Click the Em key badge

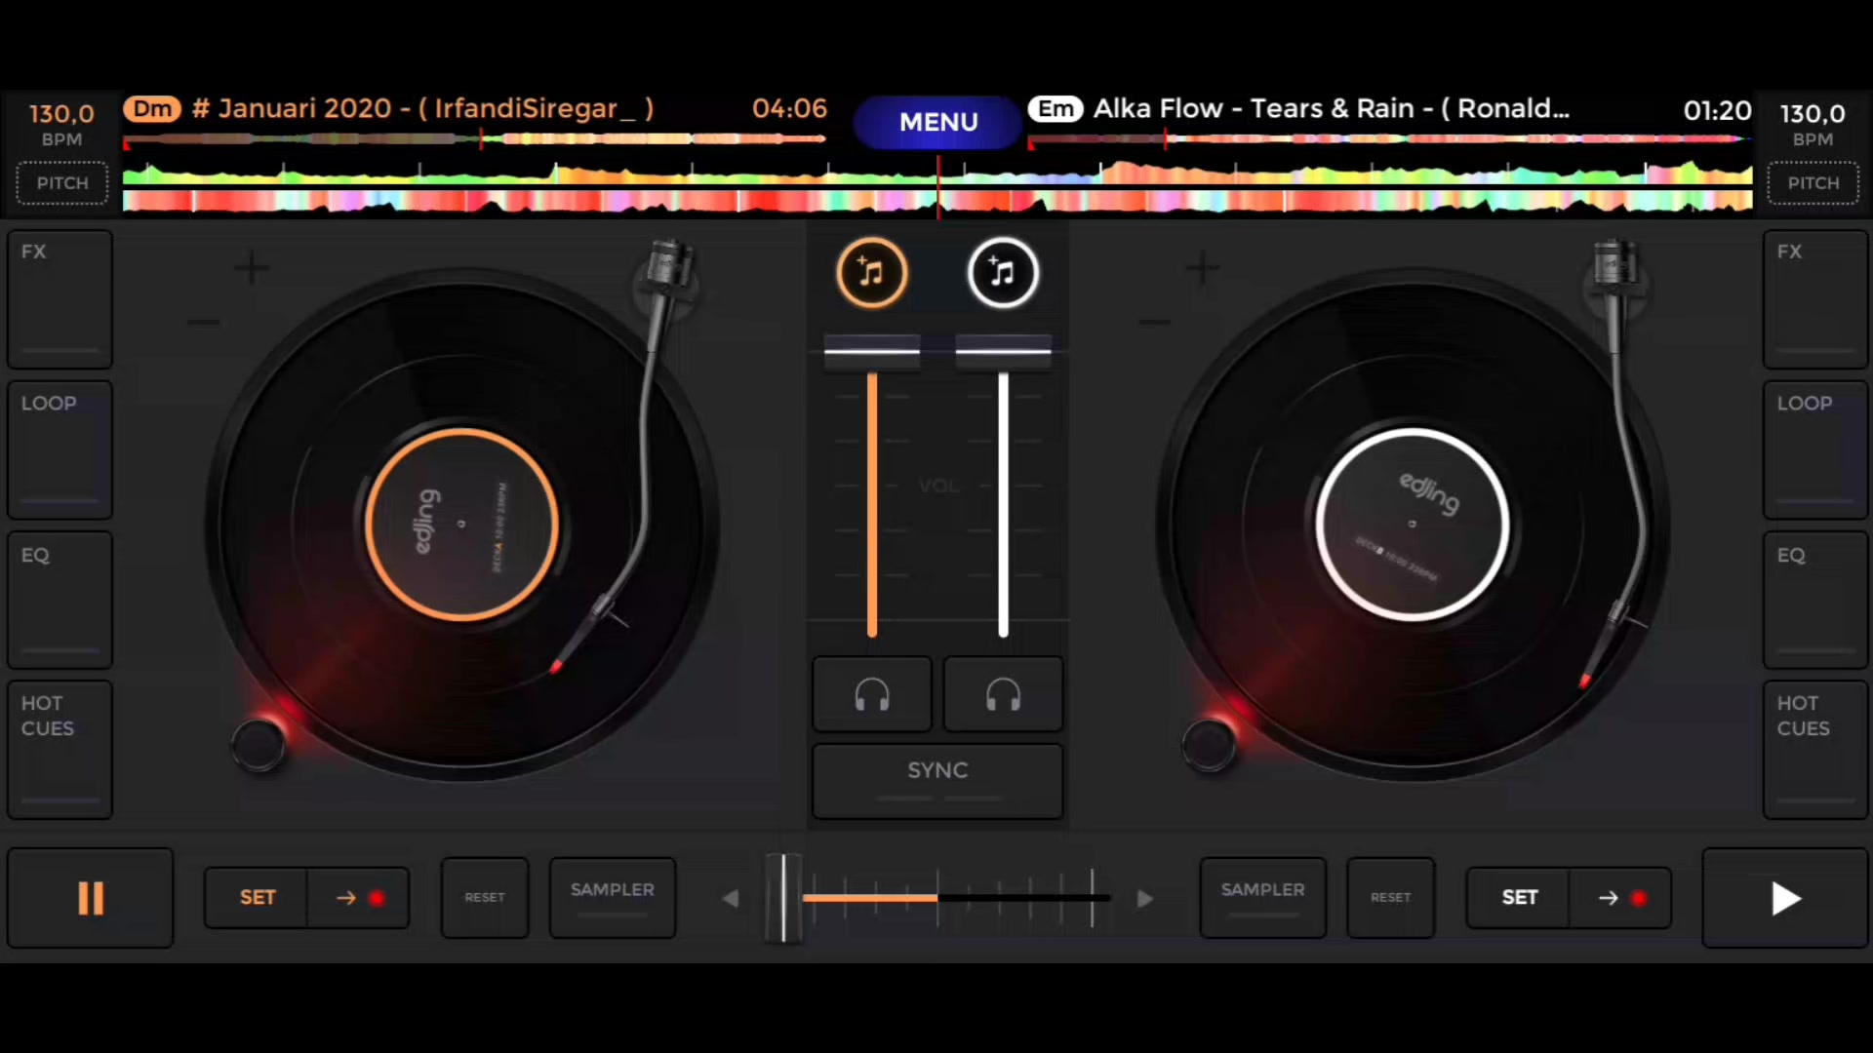click(x=1056, y=108)
